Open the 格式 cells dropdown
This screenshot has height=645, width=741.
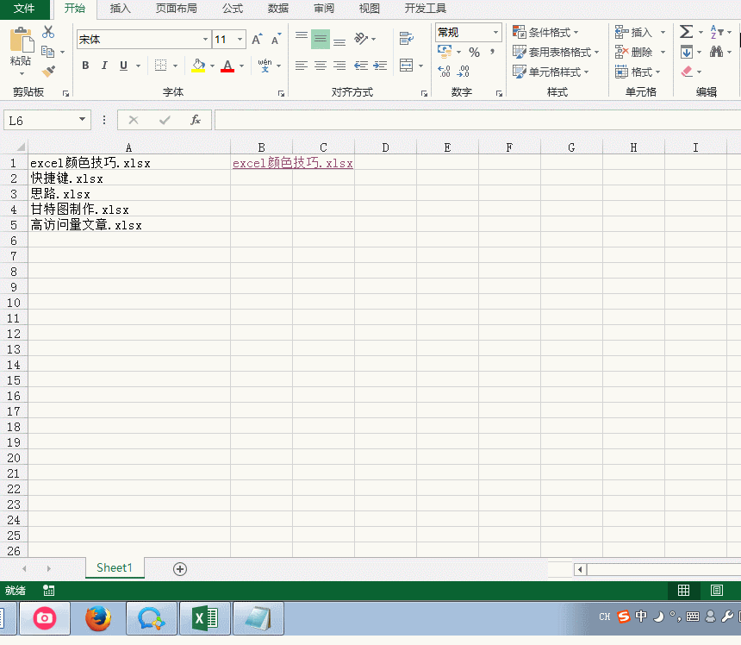point(638,72)
